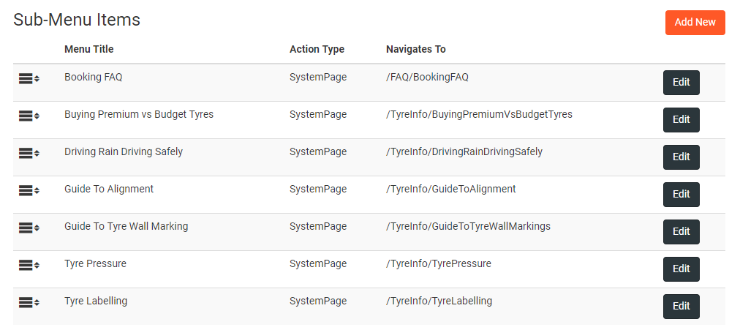This screenshot has width=740, height=330.
Task: Edit the Buying Premium vs Budget Tyres item
Action: click(681, 120)
